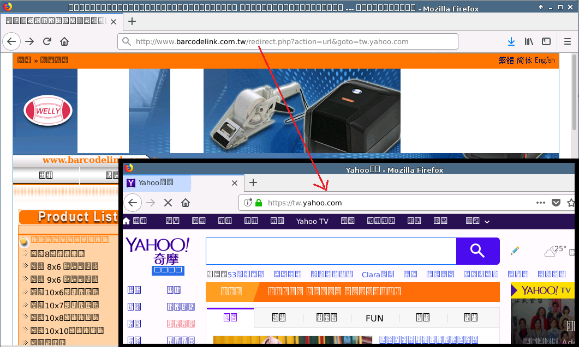Open Downloads arrow in Firefox toolbar

click(x=511, y=41)
